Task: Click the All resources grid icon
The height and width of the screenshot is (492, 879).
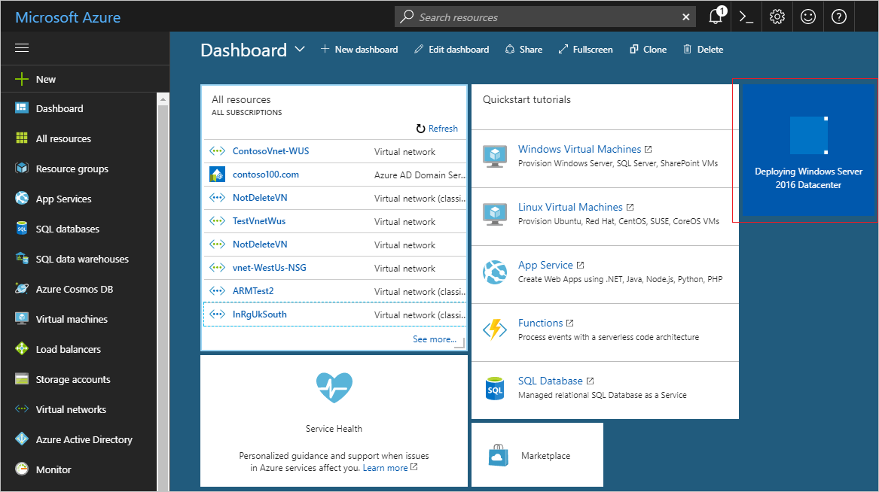Action: (22, 138)
